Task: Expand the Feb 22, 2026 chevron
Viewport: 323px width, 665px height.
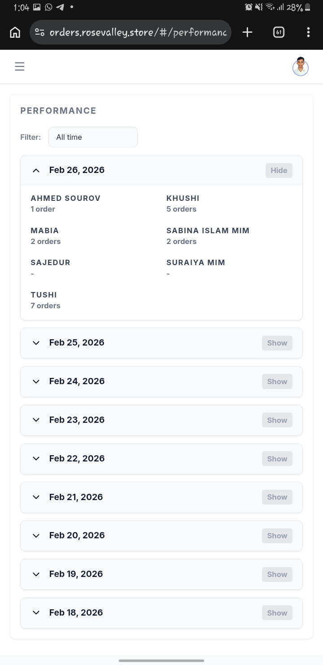Action: [36, 459]
